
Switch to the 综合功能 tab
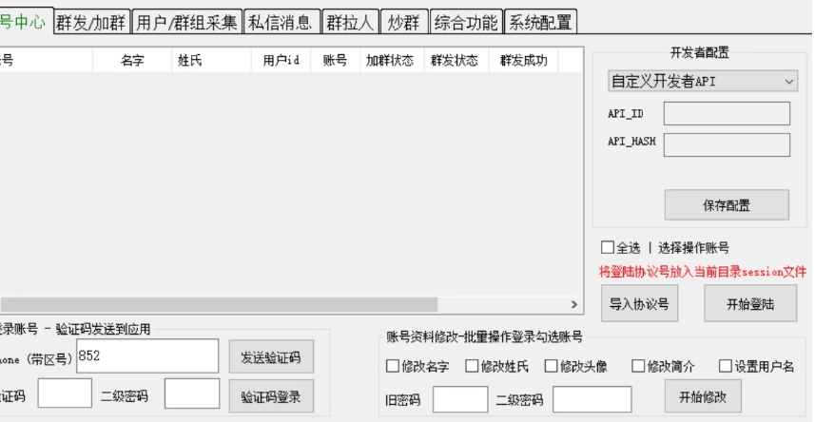(x=466, y=23)
